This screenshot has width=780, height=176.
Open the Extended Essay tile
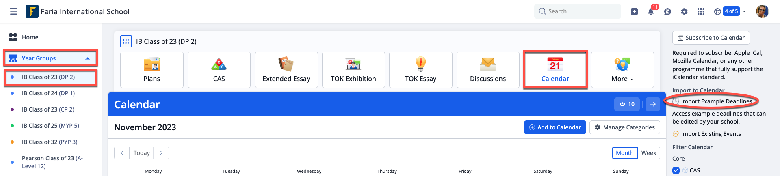click(286, 70)
